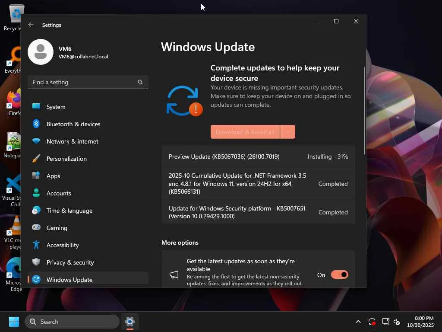The image size is (442, 332).
Task: Click the Windows Update tray icon
Action: coord(372,322)
